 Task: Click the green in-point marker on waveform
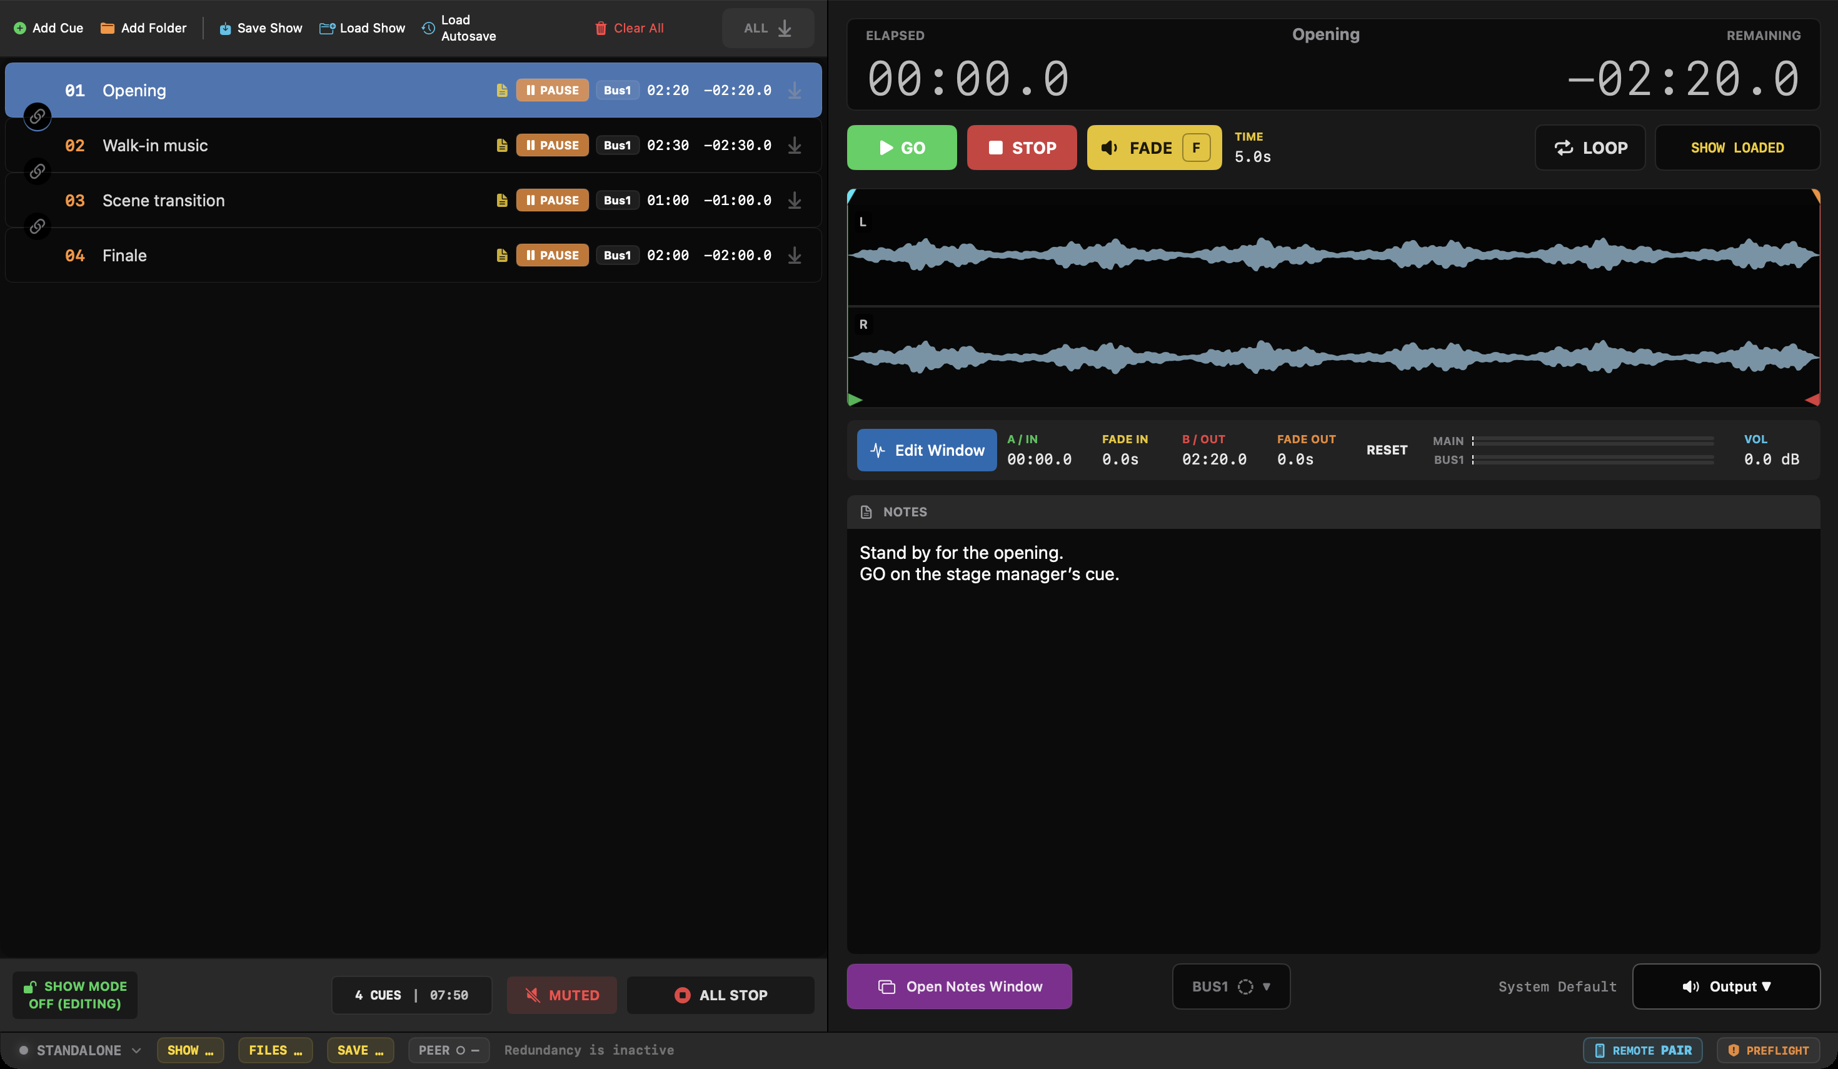(x=855, y=399)
